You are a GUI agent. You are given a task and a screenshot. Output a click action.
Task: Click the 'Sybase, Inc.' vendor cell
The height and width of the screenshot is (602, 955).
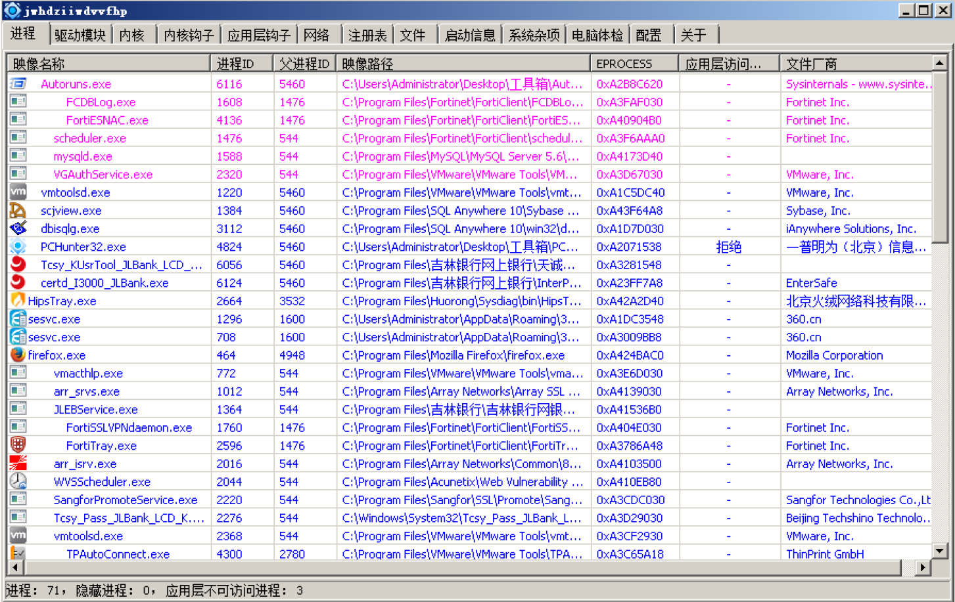(x=818, y=211)
